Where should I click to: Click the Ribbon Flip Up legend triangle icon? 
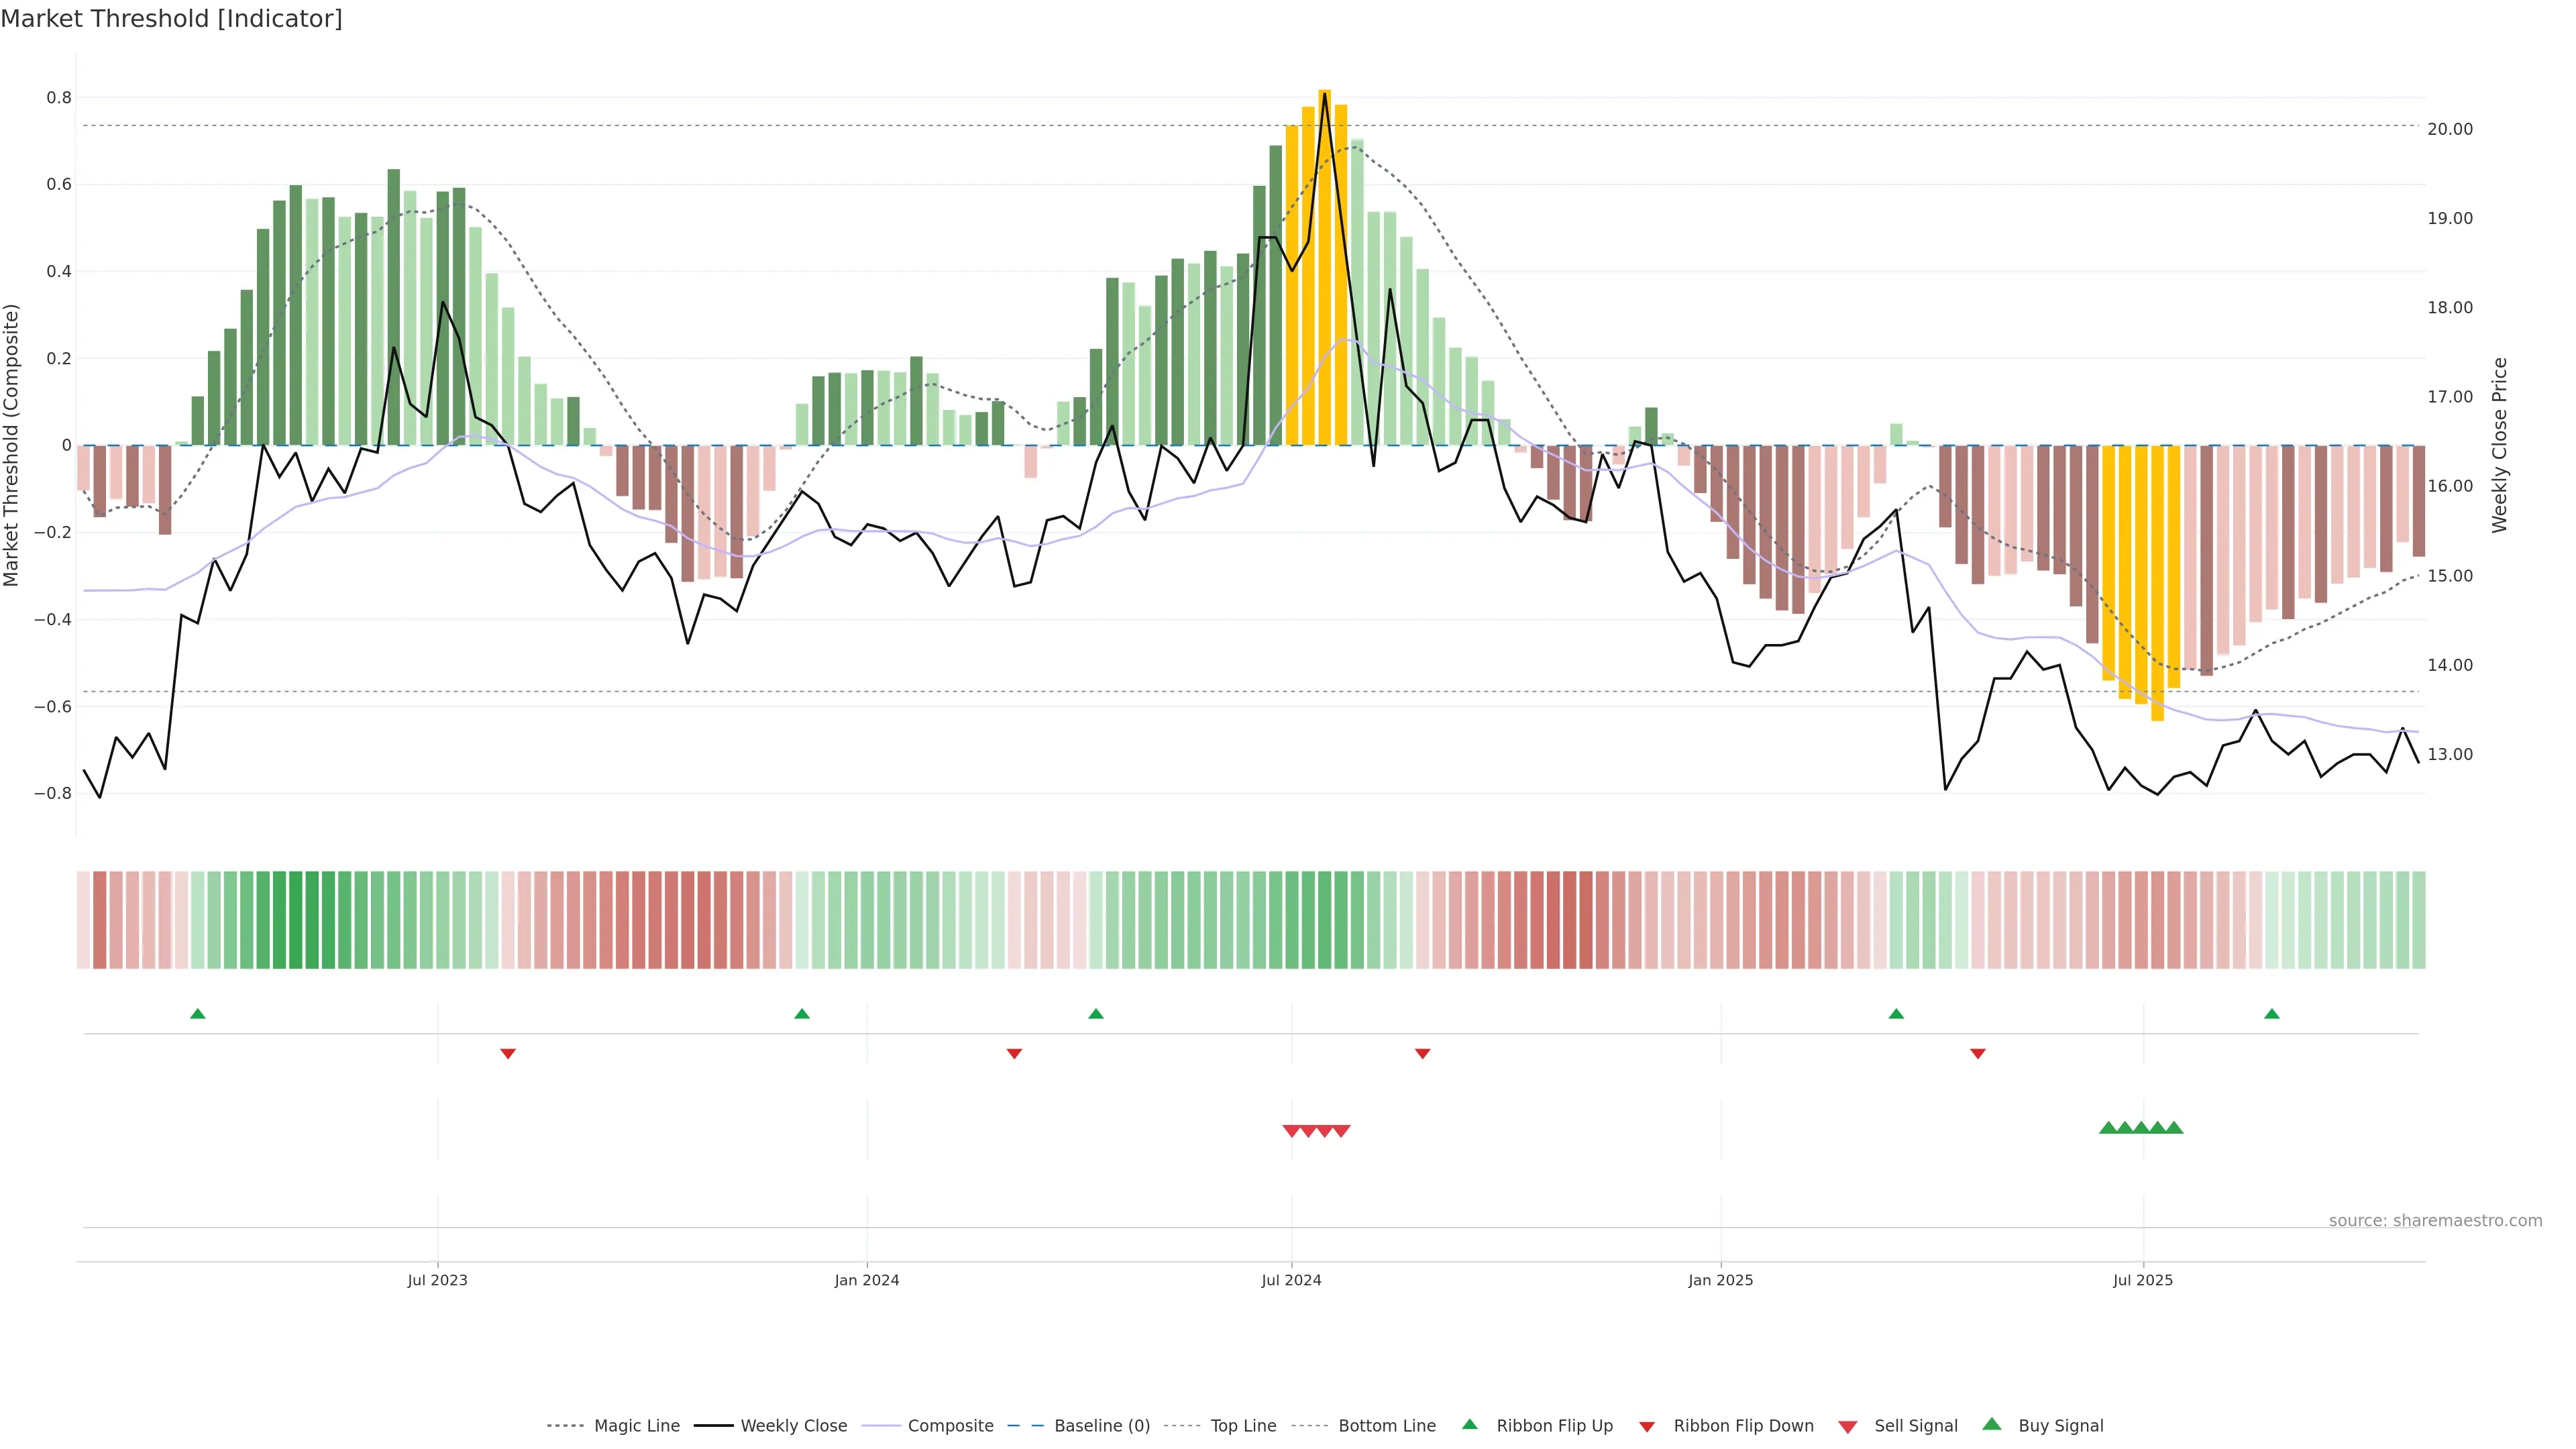(1470, 1425)
